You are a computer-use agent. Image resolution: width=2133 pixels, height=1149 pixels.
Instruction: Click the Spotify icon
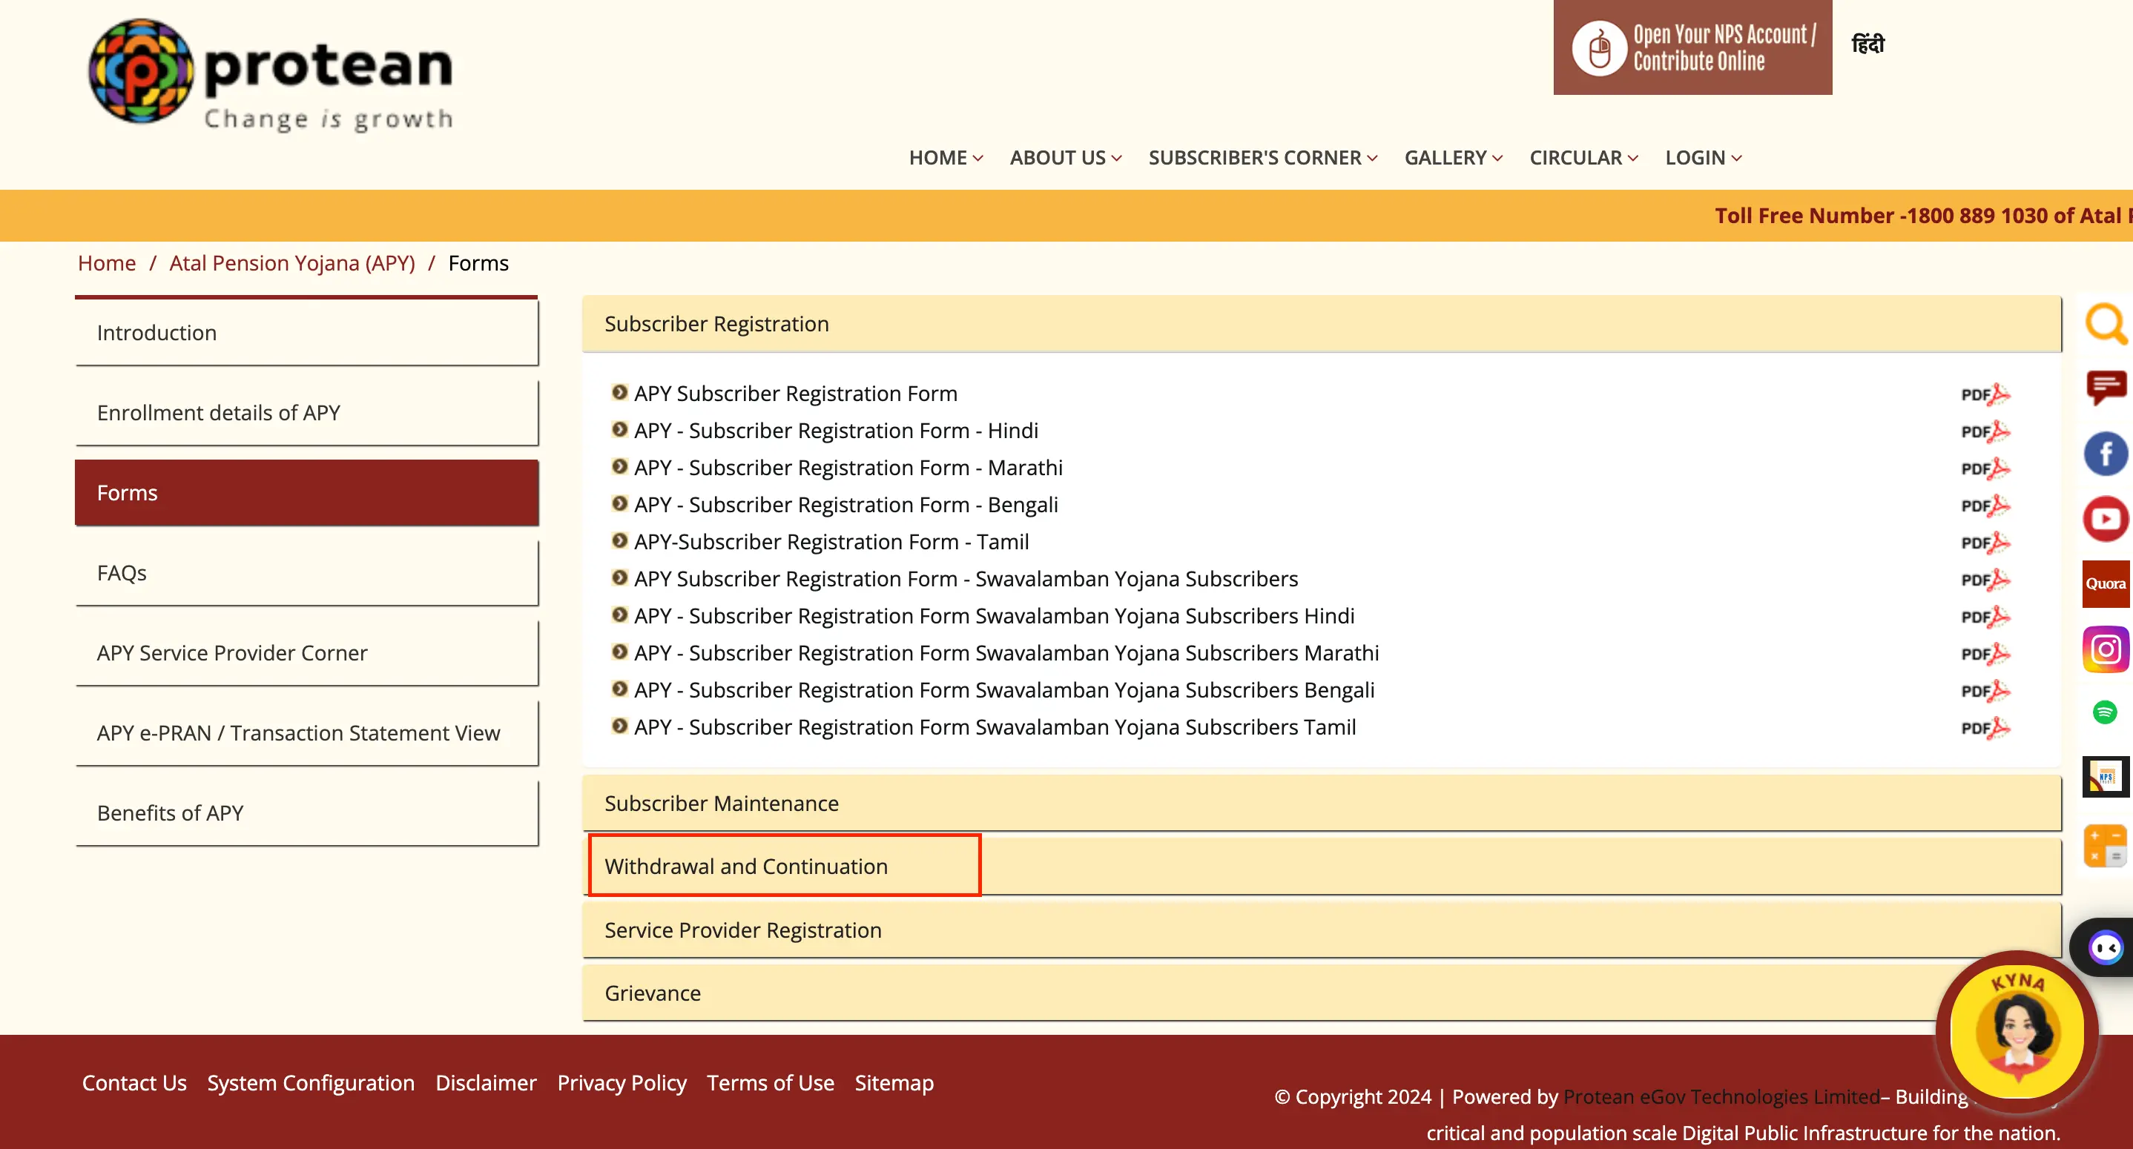(x=2105, y=712)
